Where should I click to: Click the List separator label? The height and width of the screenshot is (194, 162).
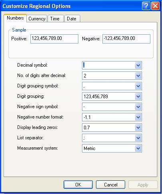coord(30,138)
